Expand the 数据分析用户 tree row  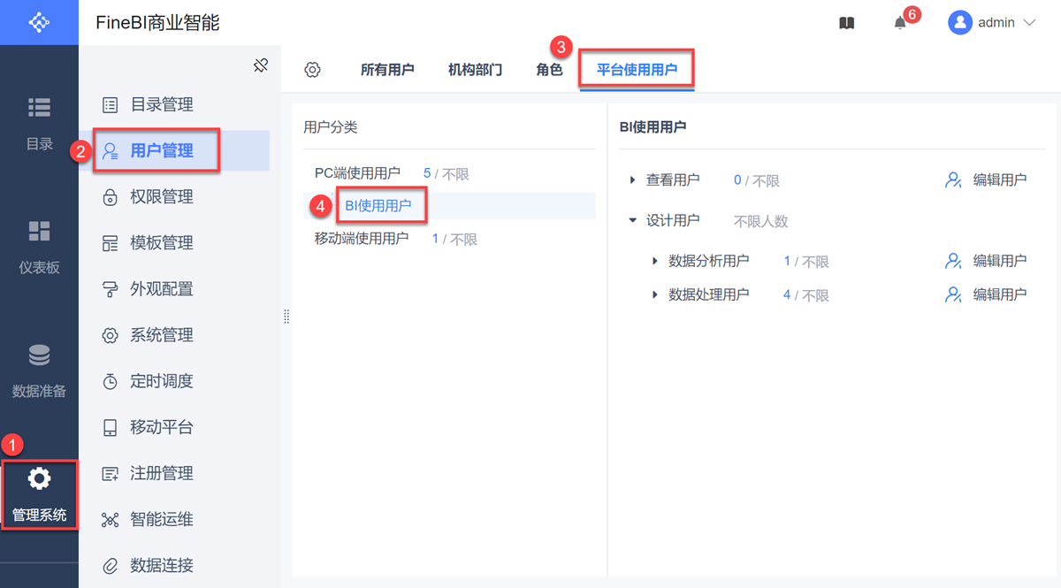(x=655, y=261)
